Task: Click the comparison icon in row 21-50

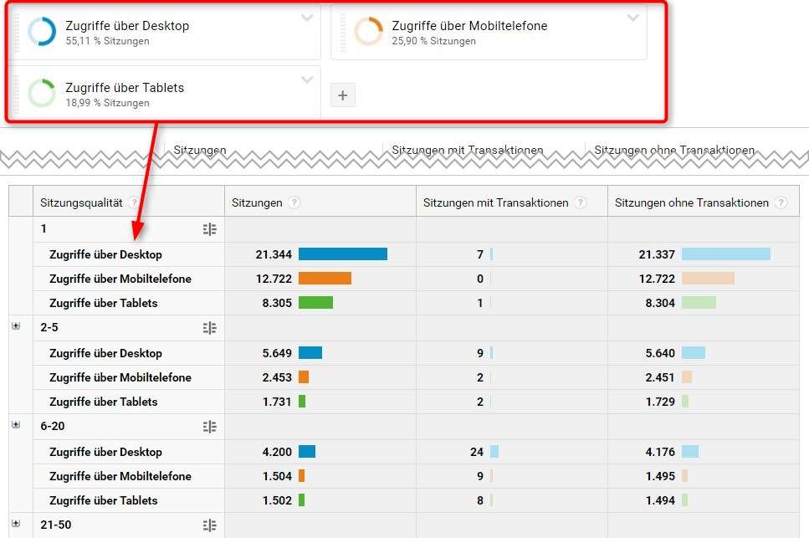Action: tap(209, 525)
